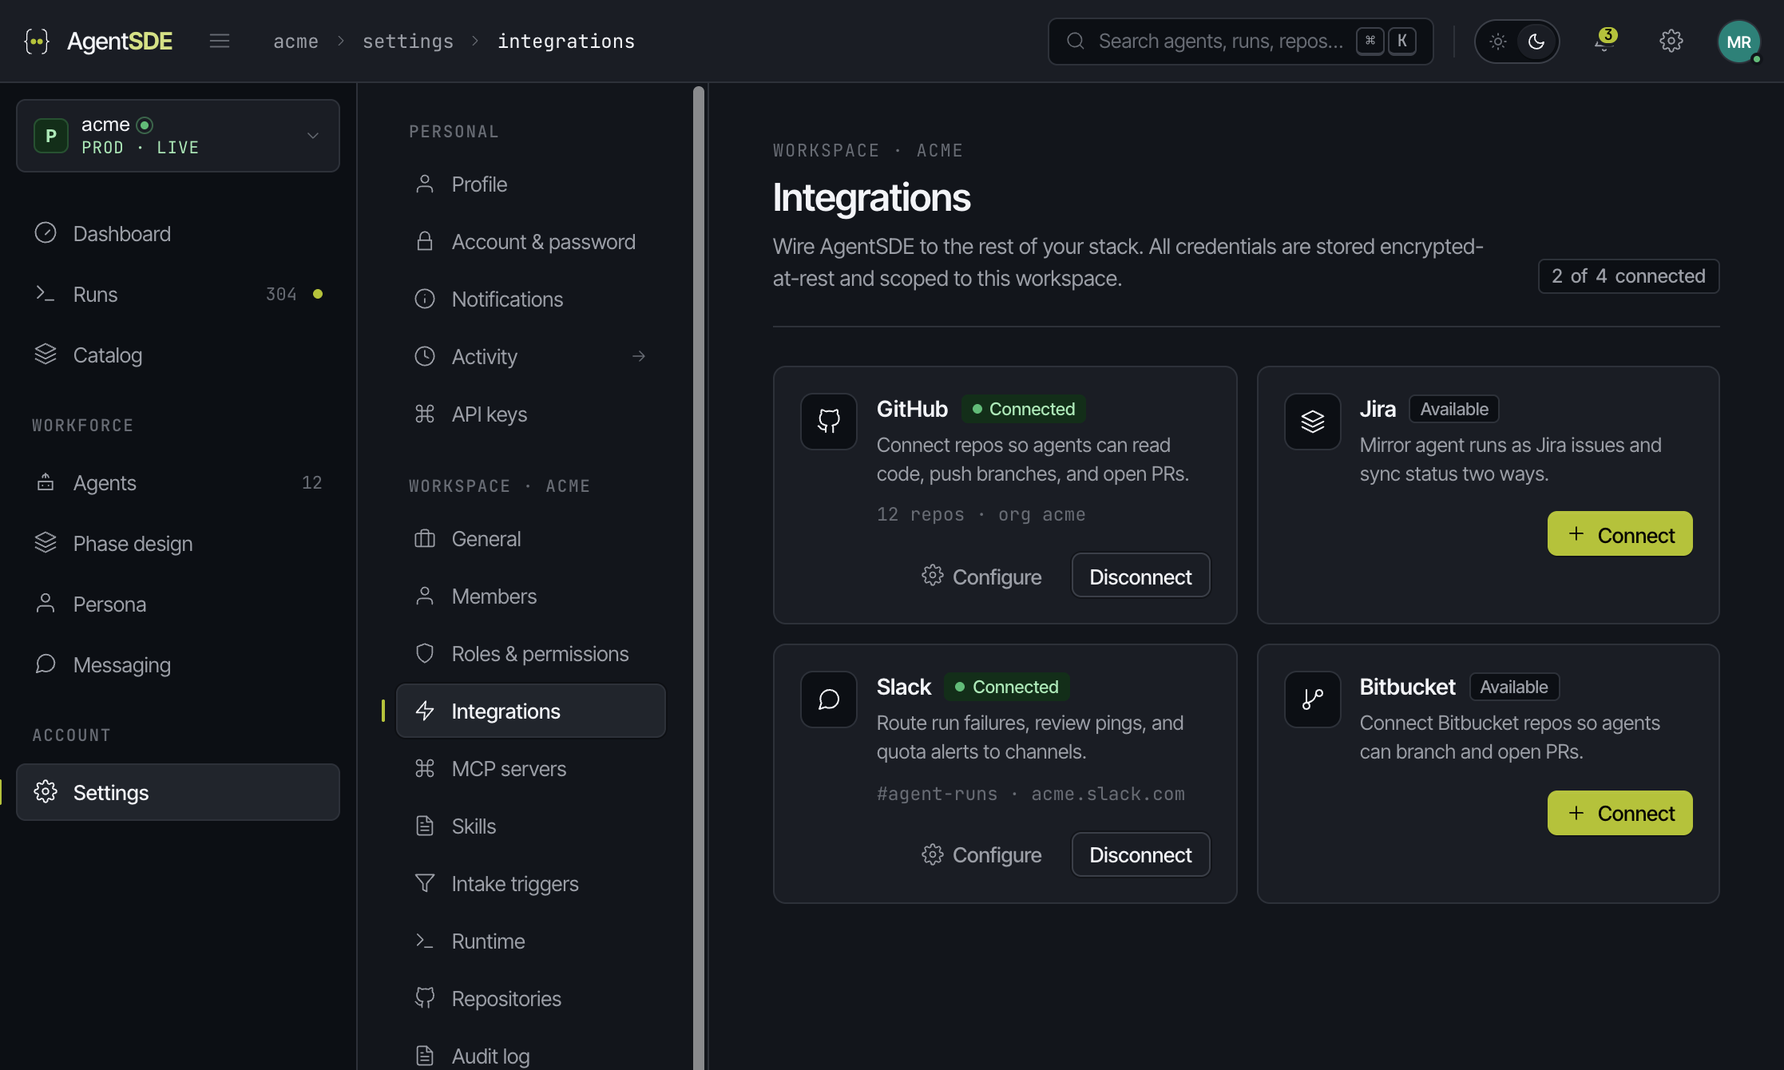Click the settings breadcrumb link
Viewport: 1784px width, 1070px height.
click(x=408, y=42)
